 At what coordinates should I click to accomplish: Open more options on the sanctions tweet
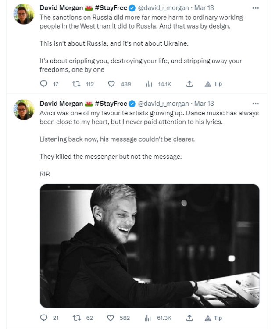(x=256, y=8)
